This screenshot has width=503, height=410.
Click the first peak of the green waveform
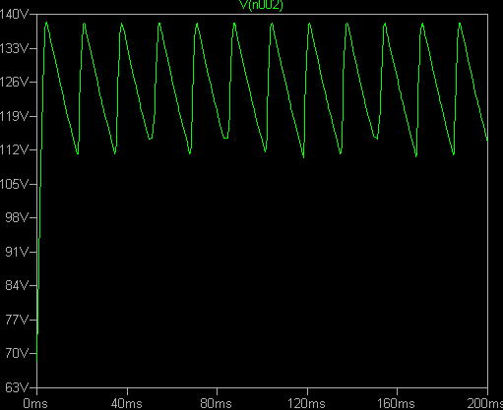pyautogui.click(x=46, y=23)
